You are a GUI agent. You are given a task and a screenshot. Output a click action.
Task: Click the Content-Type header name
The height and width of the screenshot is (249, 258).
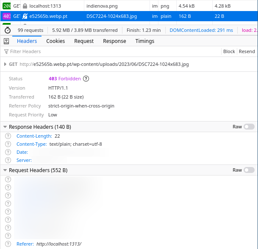[32, 144]
